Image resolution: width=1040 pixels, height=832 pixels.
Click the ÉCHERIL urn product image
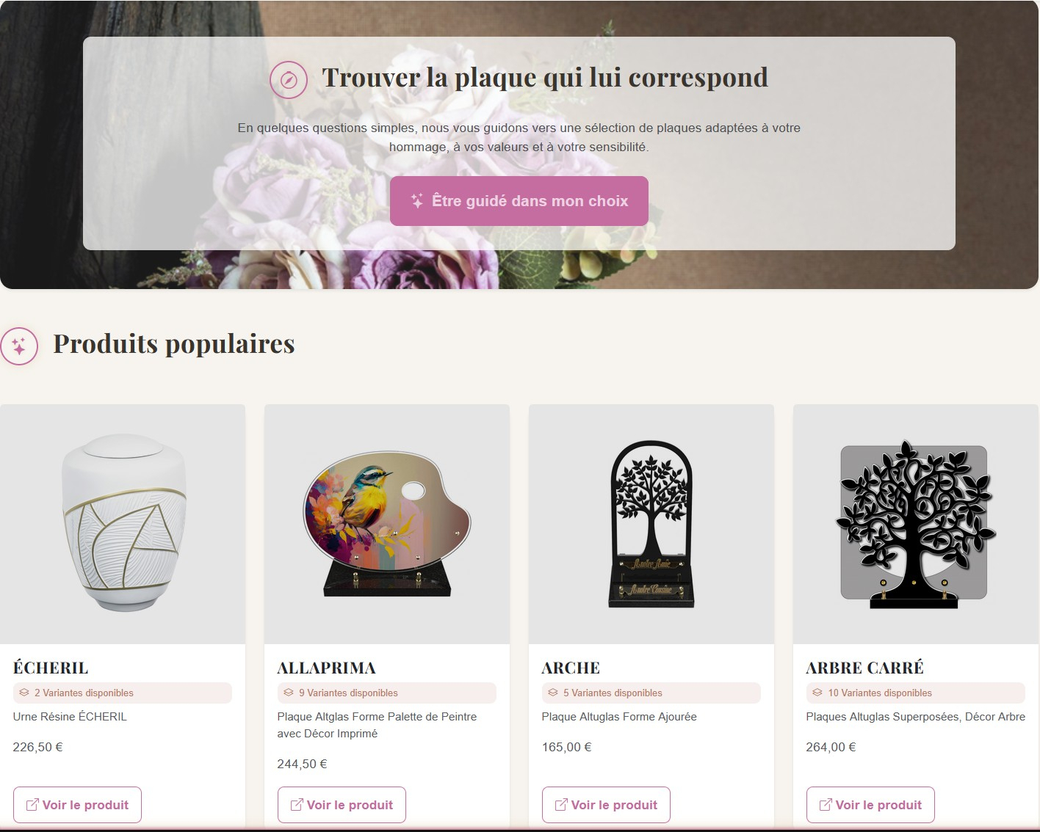[x=123, y=524]
